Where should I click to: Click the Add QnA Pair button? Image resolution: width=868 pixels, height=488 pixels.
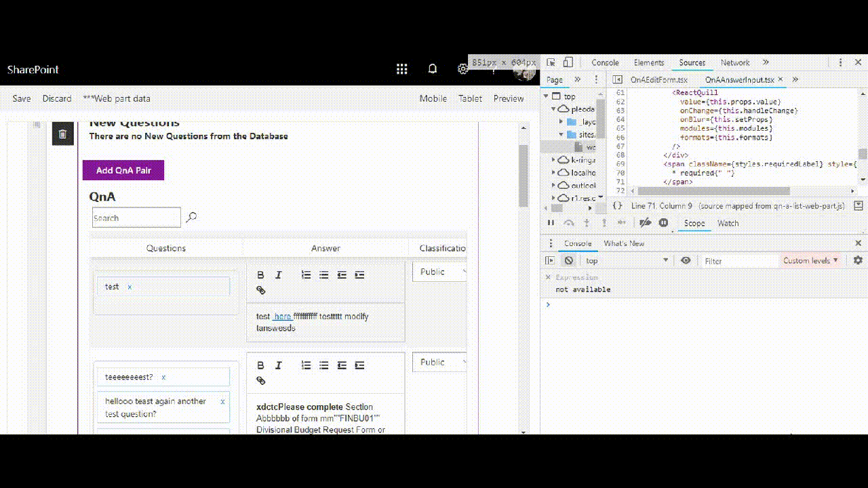click(123, 170)
